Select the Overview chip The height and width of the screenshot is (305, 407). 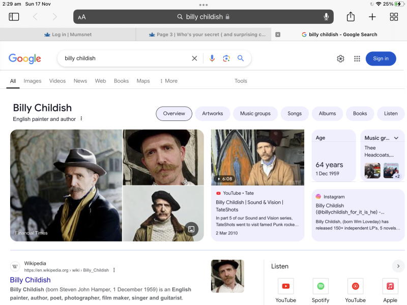(174, 113)
